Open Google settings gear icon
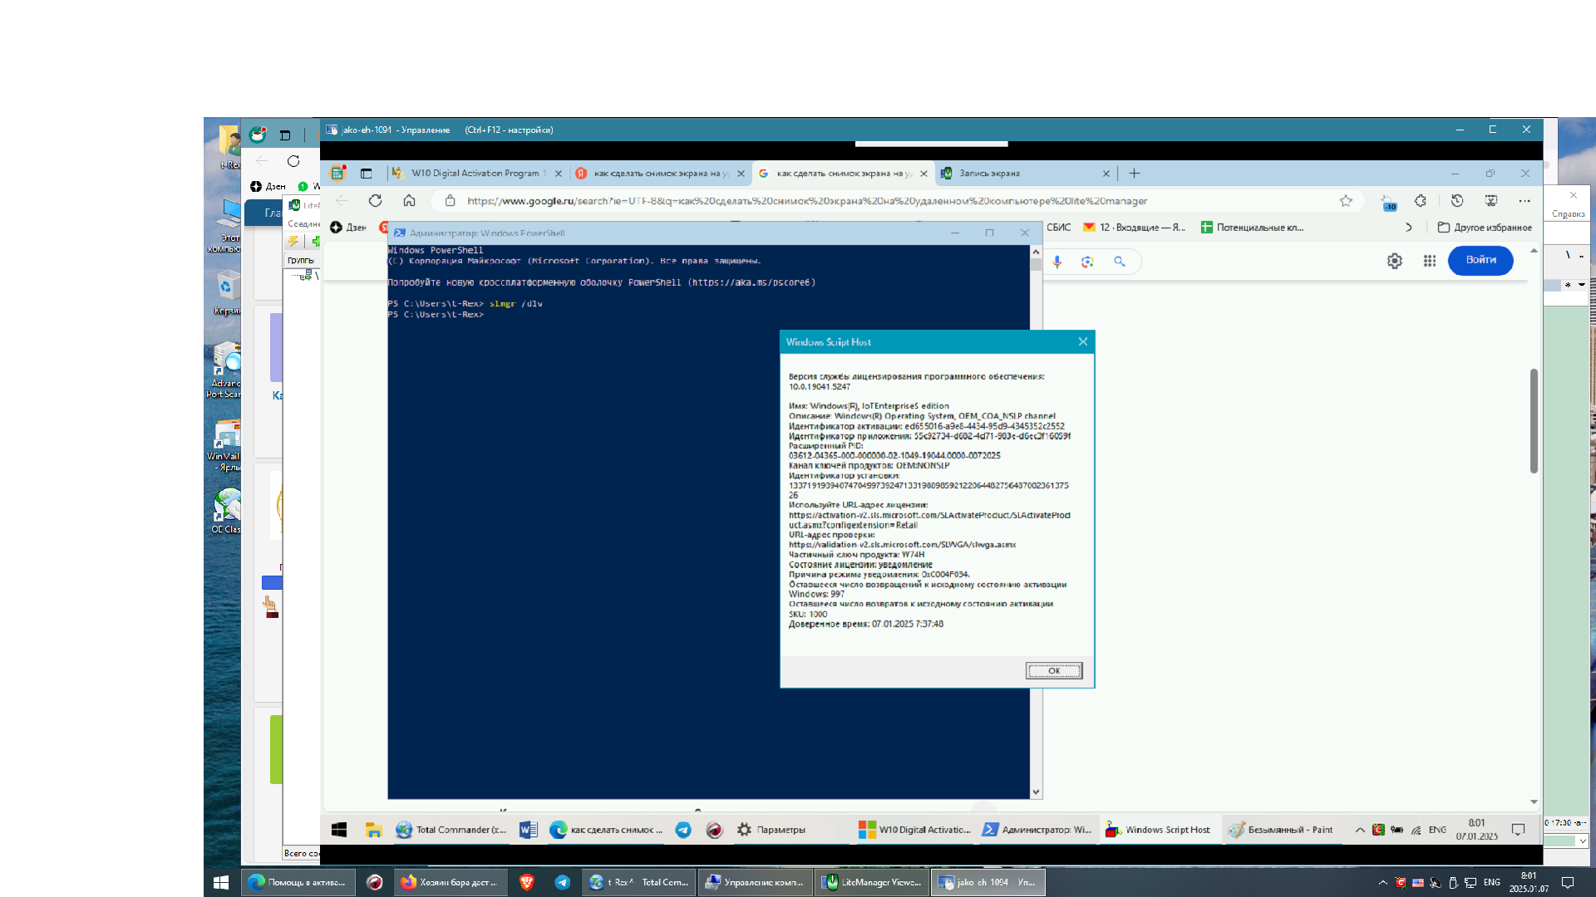The height and width of the screenshot is (897, 1596). [1394, 261]
